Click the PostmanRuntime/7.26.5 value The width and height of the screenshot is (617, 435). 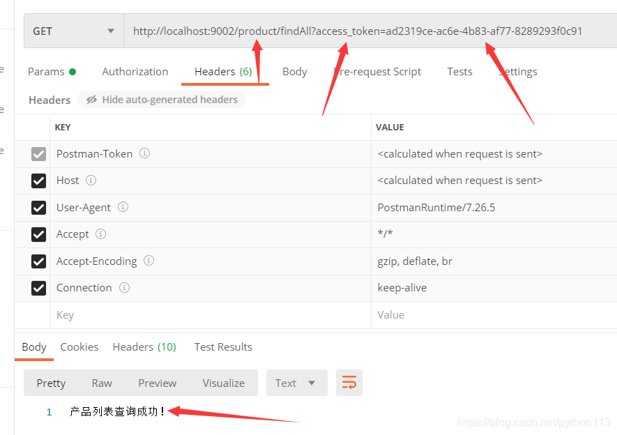pyautogui.click(x=436, y=208)
